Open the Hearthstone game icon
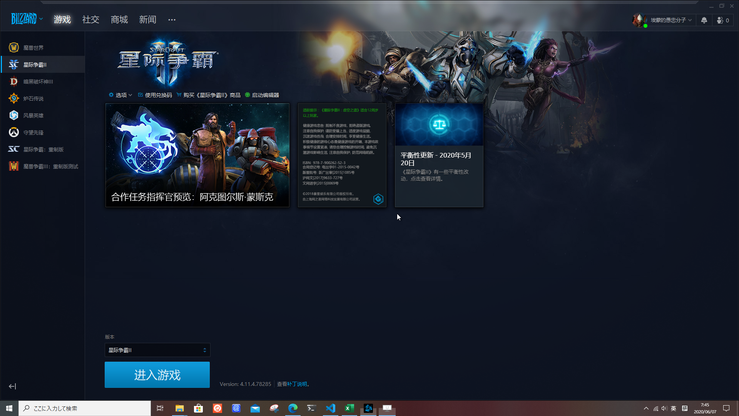Screen dimensions: 739x416 14,99
